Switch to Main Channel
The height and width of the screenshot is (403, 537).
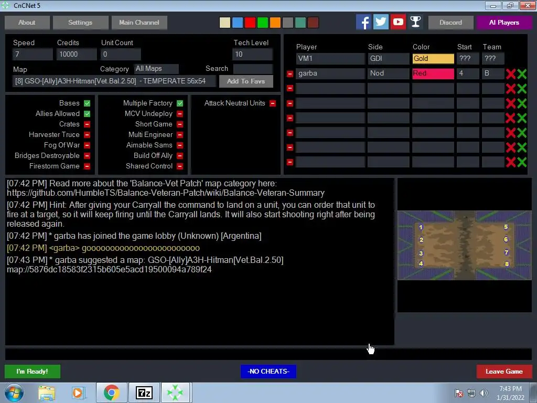(139, 23)
